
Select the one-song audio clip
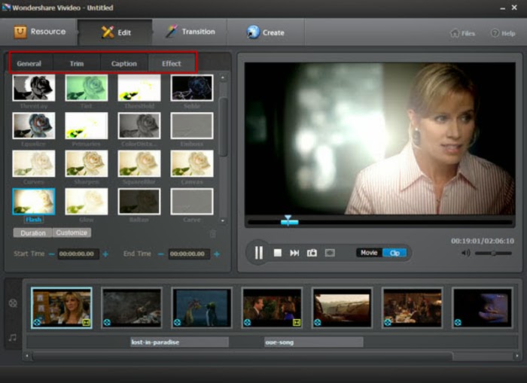(313, 342)
